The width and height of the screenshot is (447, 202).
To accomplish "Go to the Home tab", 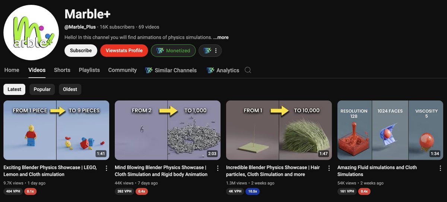I will [12, 70].
